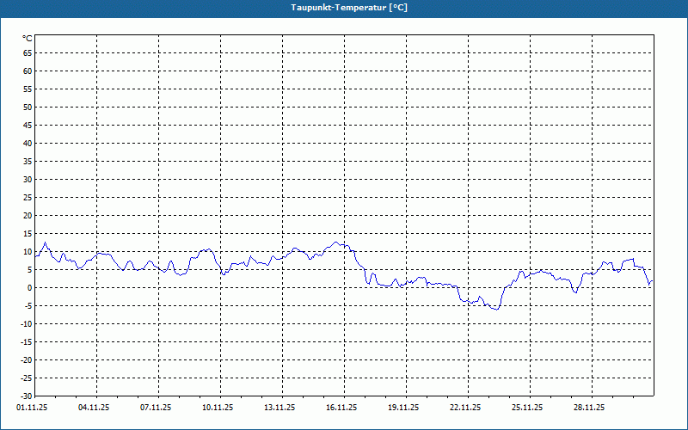This screenshot has height=430, width=688.
Task: Click the Taupunkt-Temperatur [°C] chart title
Action: click(349, 8)
